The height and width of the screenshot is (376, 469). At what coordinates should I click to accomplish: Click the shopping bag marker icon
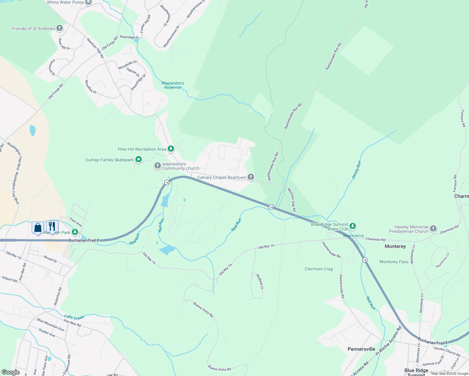point(38,228)
